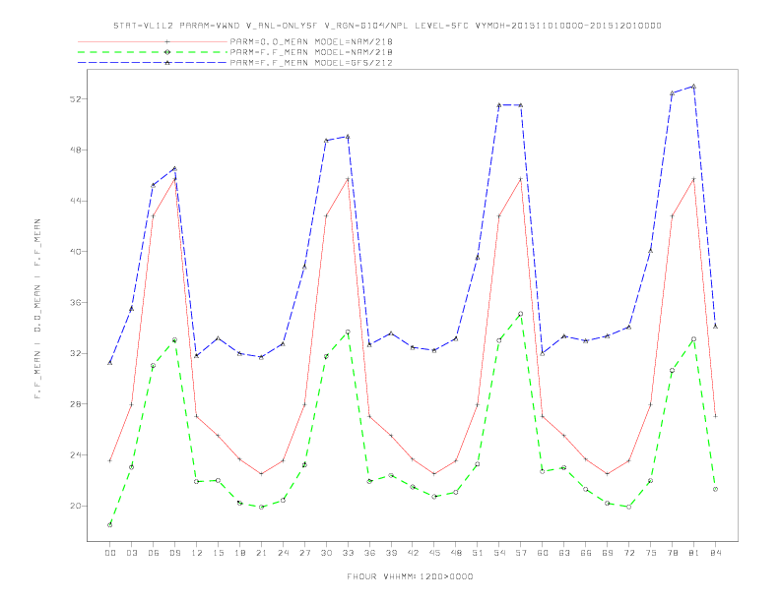
Task: Click the red plus point at hour 33
Action: [x=348, y=179]
